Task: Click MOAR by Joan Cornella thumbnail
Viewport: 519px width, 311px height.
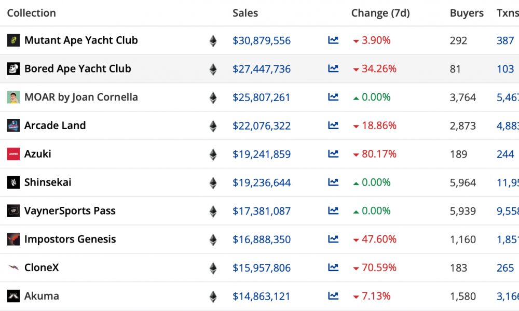Action: click(x=13, y=97)
